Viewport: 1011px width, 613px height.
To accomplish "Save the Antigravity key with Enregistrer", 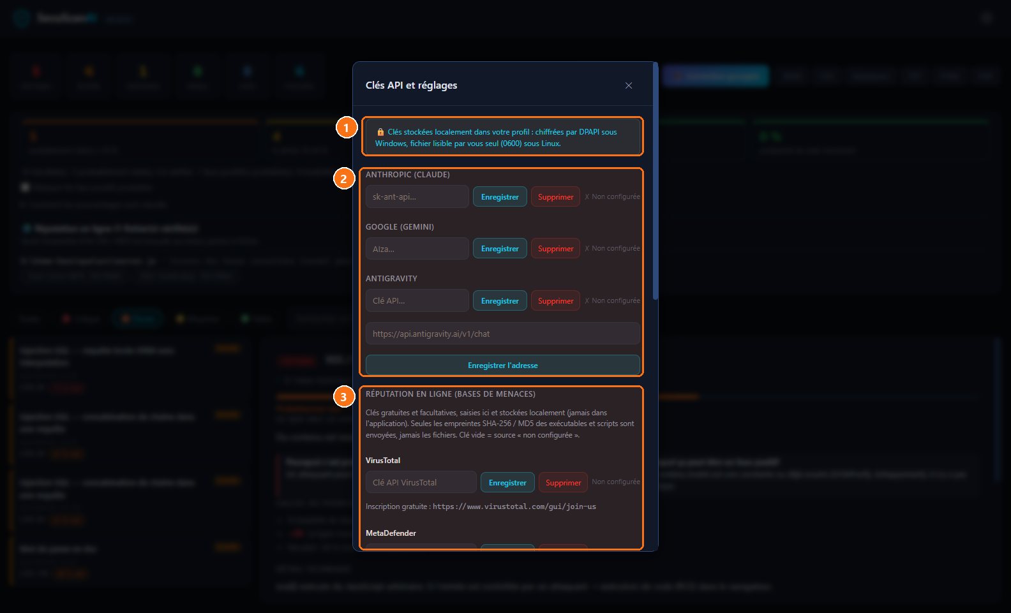I will click(x=500, y=300).
